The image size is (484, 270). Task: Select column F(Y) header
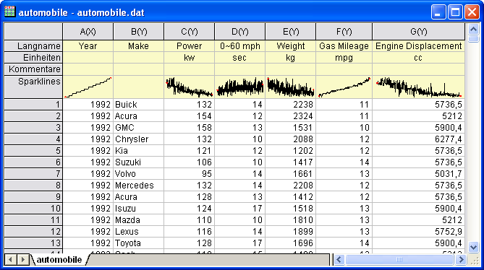pos(344,31)
